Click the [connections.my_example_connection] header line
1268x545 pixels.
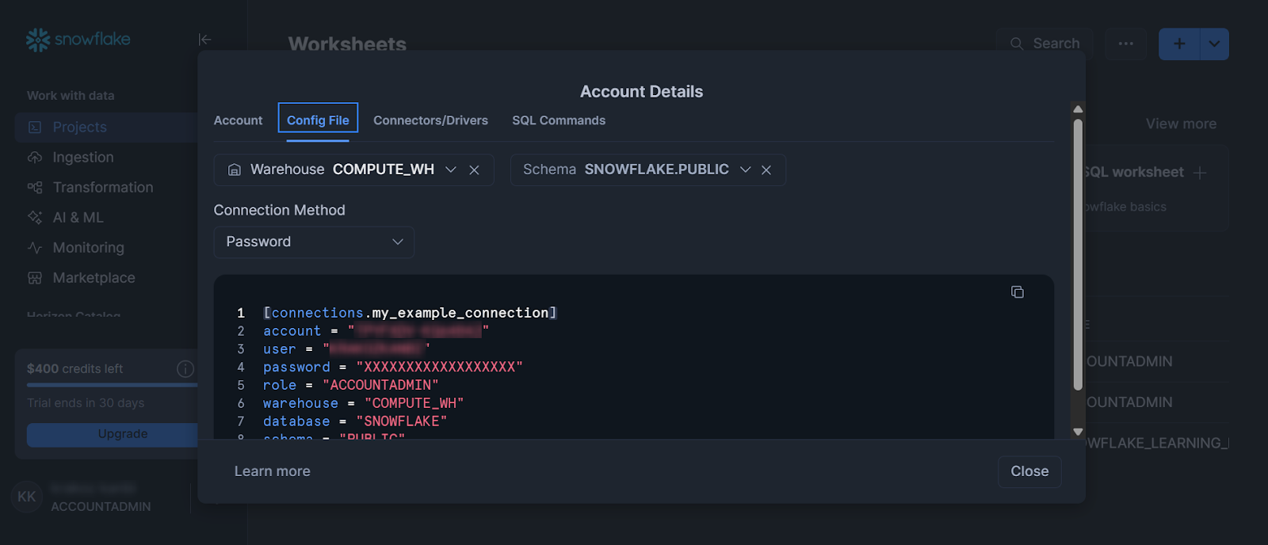[411, 313]
